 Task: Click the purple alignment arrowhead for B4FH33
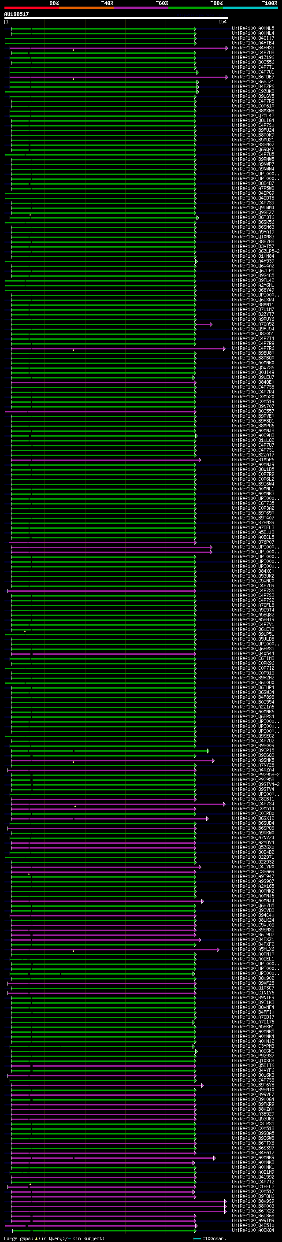226,48
